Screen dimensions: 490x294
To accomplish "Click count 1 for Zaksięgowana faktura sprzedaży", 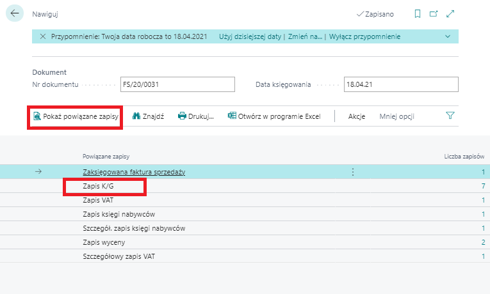I will click(x=483, y=172).
